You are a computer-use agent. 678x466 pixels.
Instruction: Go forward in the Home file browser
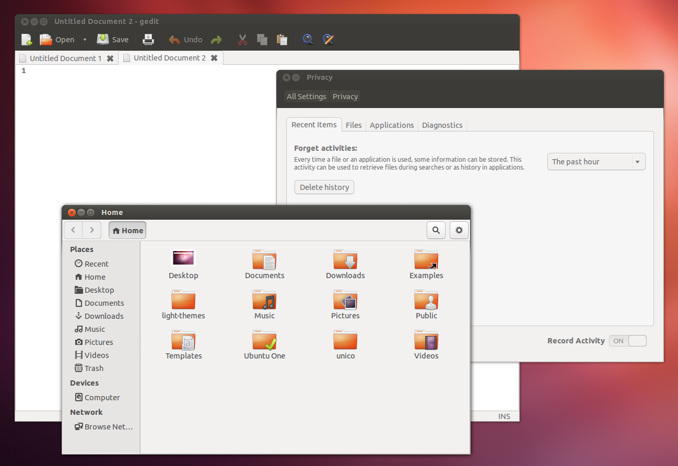click(92, 230)
